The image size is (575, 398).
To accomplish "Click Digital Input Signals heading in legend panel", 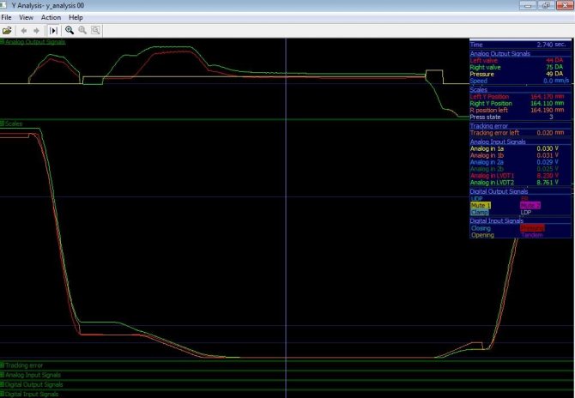I will tap(497, 220).
